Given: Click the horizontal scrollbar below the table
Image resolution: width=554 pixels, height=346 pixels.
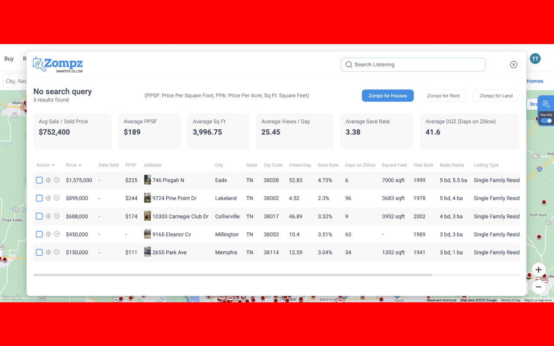Looking at the screenshot, I should click(233, 275).
